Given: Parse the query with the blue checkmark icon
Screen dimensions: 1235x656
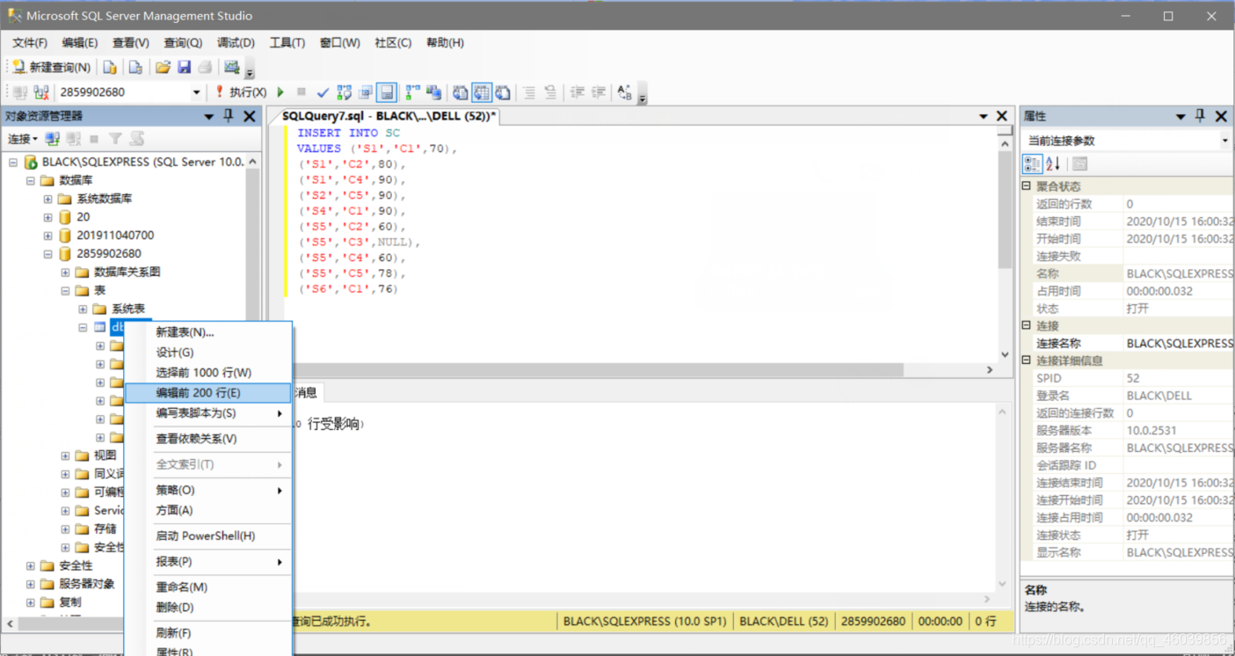Looking at the screenshot, I should click(323, 92).
